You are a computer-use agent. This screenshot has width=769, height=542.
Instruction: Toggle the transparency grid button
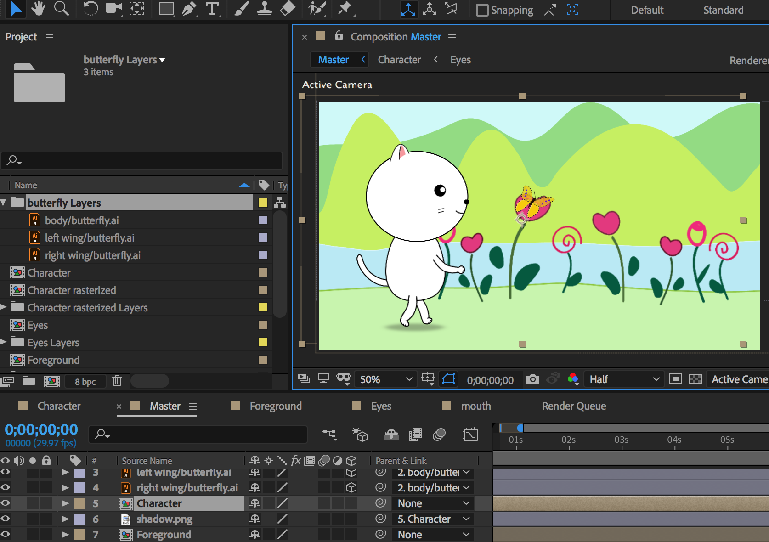tap(695, 379)
